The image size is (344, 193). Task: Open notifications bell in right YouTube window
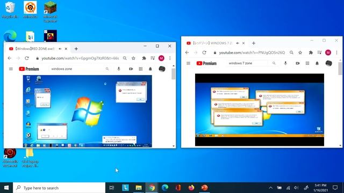[317, 63]
